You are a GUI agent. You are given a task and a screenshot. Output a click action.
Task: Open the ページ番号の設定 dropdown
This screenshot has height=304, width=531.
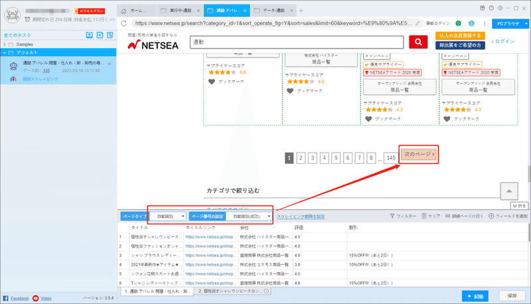tap(249, 216)
